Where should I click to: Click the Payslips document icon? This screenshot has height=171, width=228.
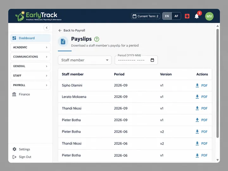[x=63, y=41]
